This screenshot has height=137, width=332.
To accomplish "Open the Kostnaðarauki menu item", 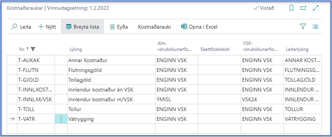I will tap(154, 27).
